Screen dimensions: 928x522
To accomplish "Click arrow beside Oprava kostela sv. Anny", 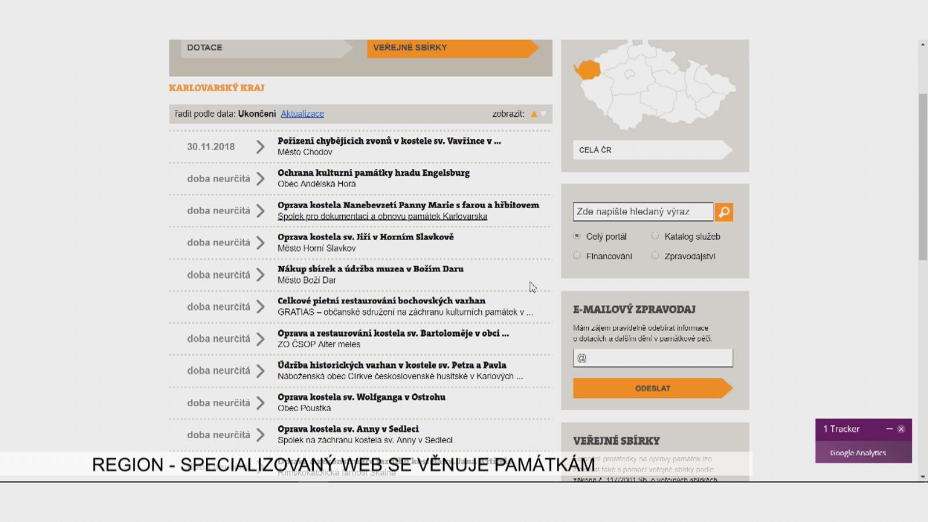I will (260, 435).
